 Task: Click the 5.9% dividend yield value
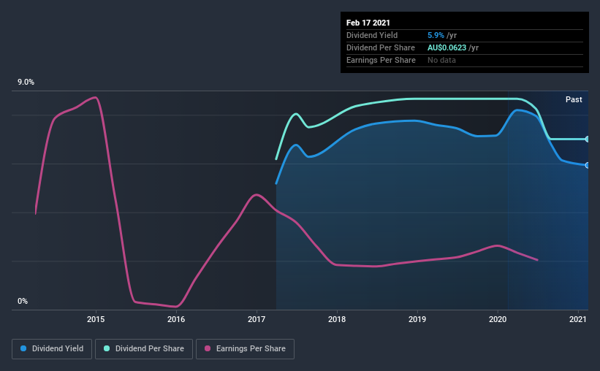click(x=436, y=35)
